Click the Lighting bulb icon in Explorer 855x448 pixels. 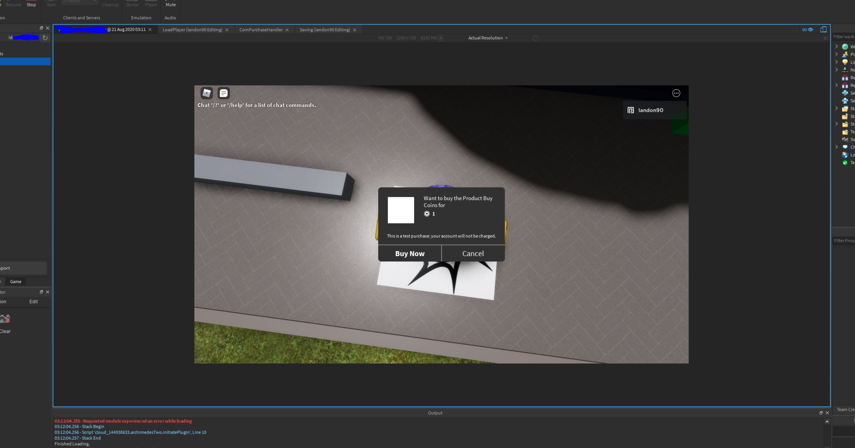tap(845, 62)
